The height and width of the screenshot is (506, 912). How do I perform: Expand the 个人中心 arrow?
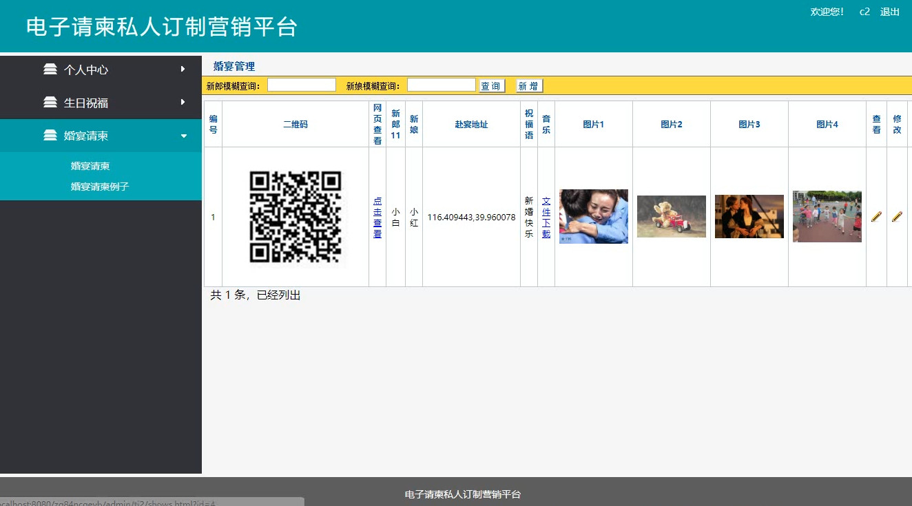[x=183, y=69]
